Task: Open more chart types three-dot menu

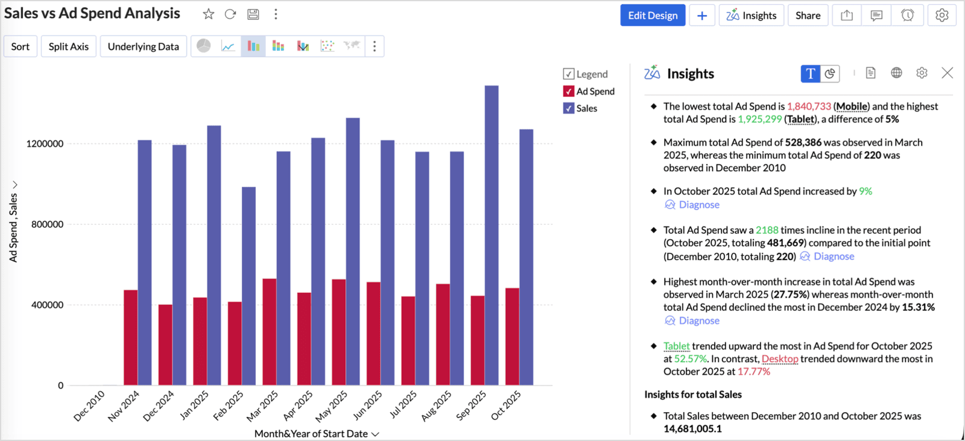Action: [x=375, y=46]
